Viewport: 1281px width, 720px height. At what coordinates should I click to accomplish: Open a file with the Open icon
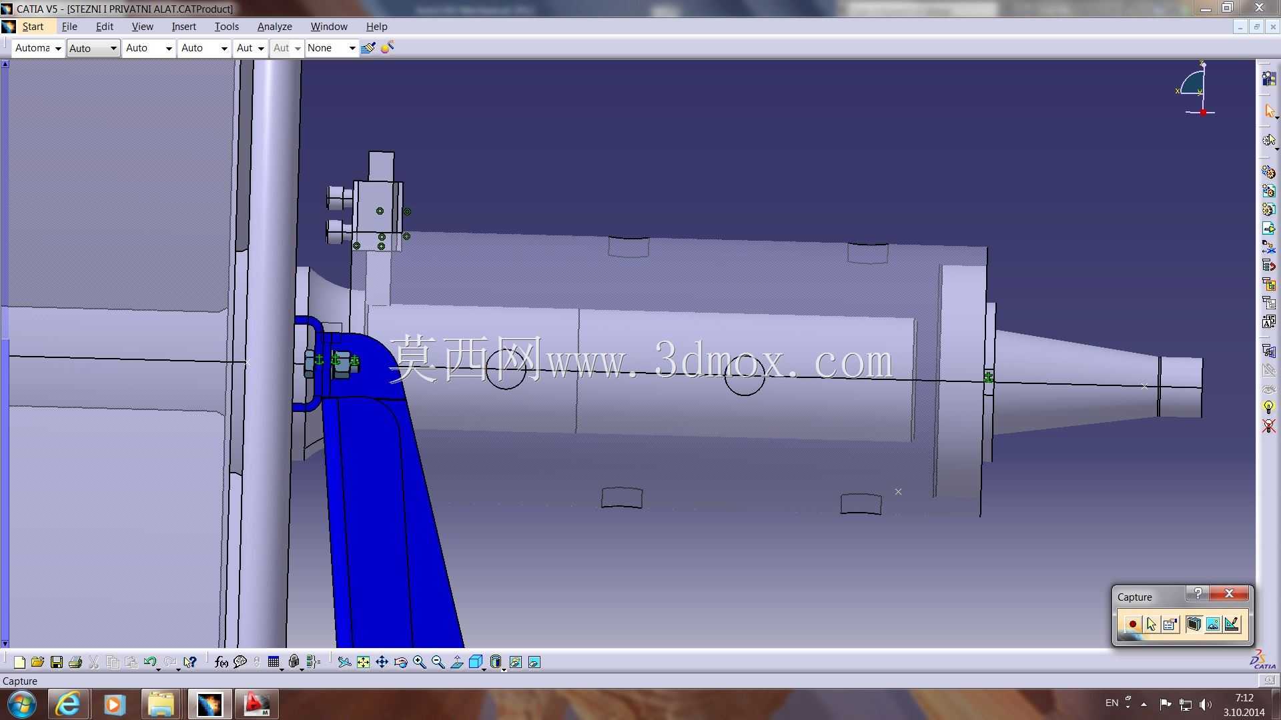(x=37, y=662)
